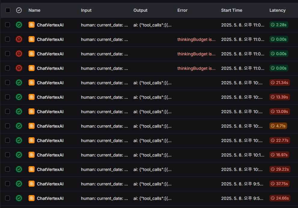Click the green check icon on the 13.39s row

[19, 97]
